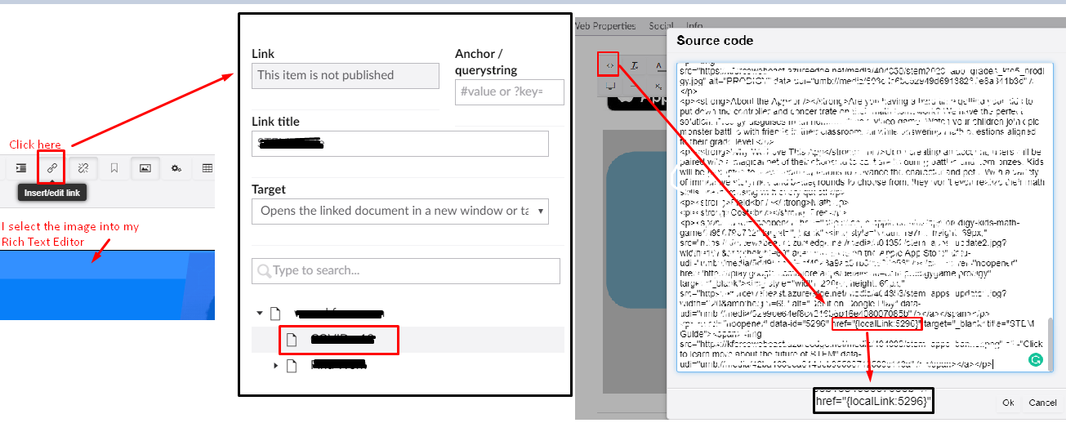Click the Table icon in toolbar
This screenshot has width=1066, height=423.
207,168
